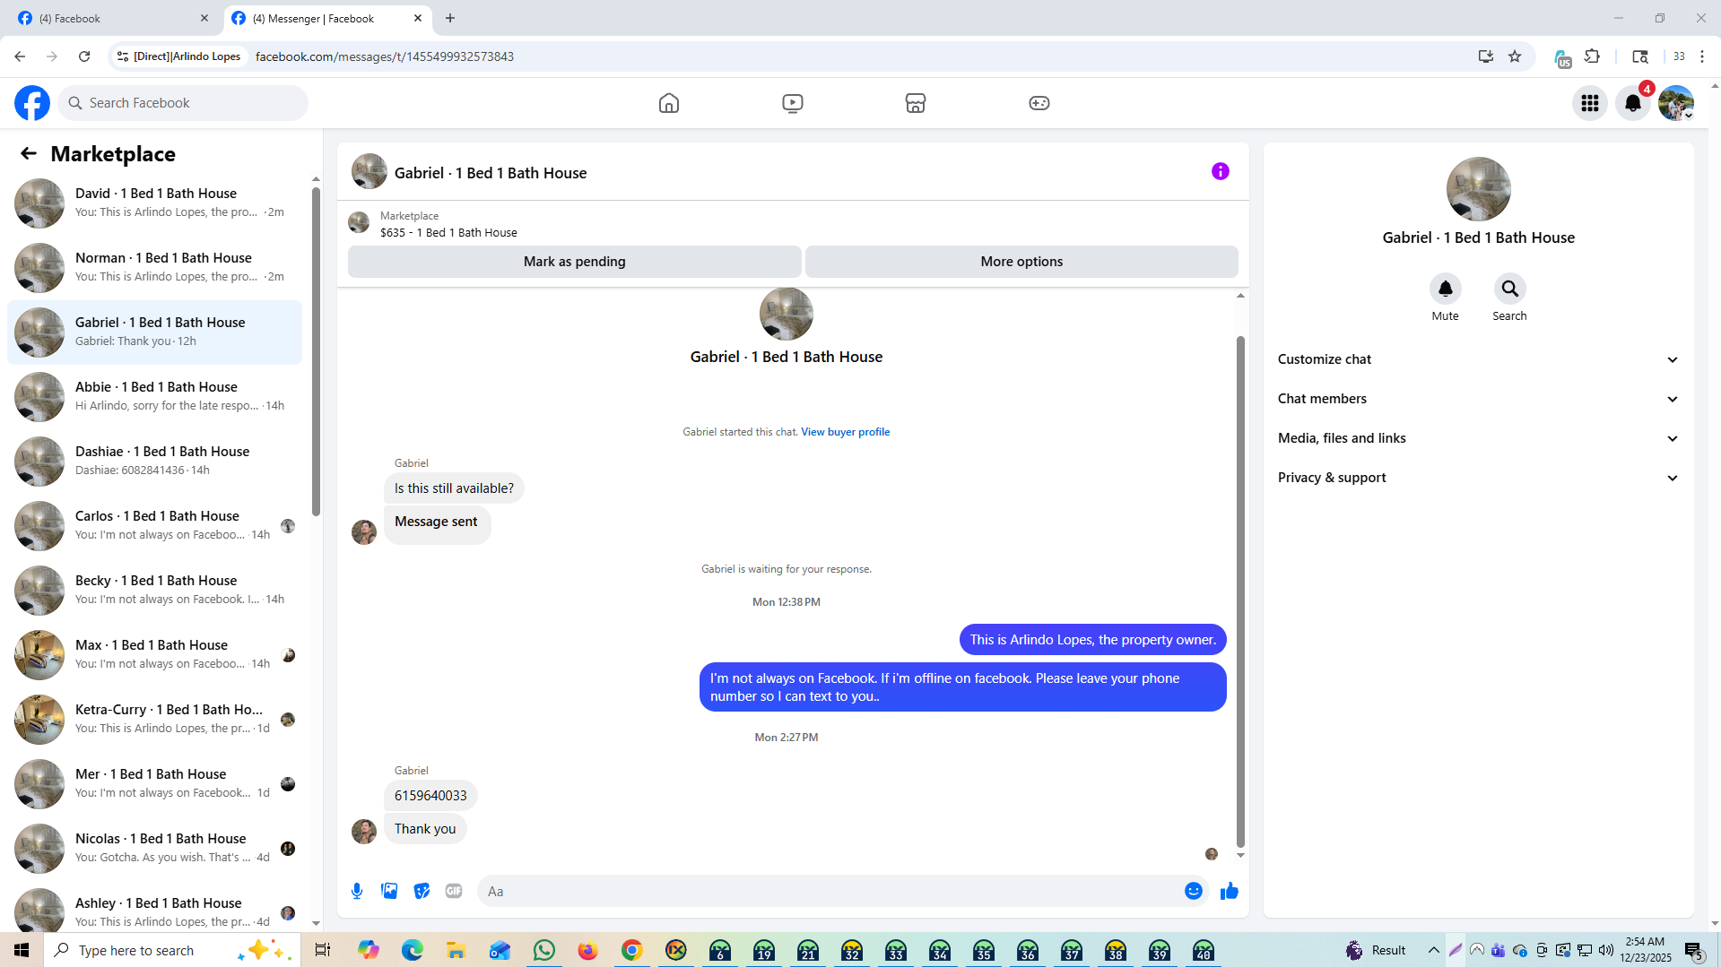Open the Becky conversation
This screenshot has width=1721, height=967.
pos(154,590)
